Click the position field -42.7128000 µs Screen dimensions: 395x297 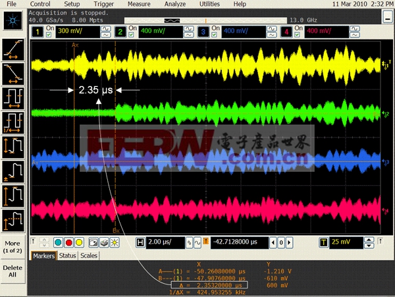click(x=240, y=242)
